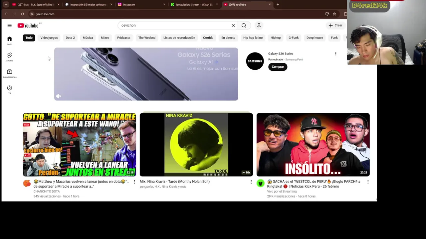
Task: Go back in browser history
Action: (x=6, y=14)
